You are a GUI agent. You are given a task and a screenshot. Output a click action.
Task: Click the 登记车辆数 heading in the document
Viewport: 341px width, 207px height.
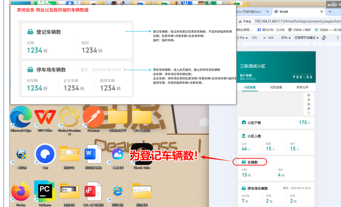point(49,32)
